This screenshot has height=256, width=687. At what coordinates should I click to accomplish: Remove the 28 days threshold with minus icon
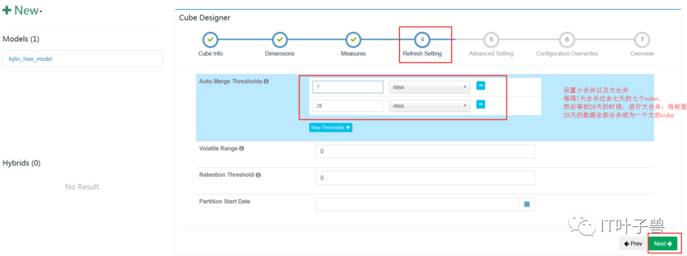[481, 105]
